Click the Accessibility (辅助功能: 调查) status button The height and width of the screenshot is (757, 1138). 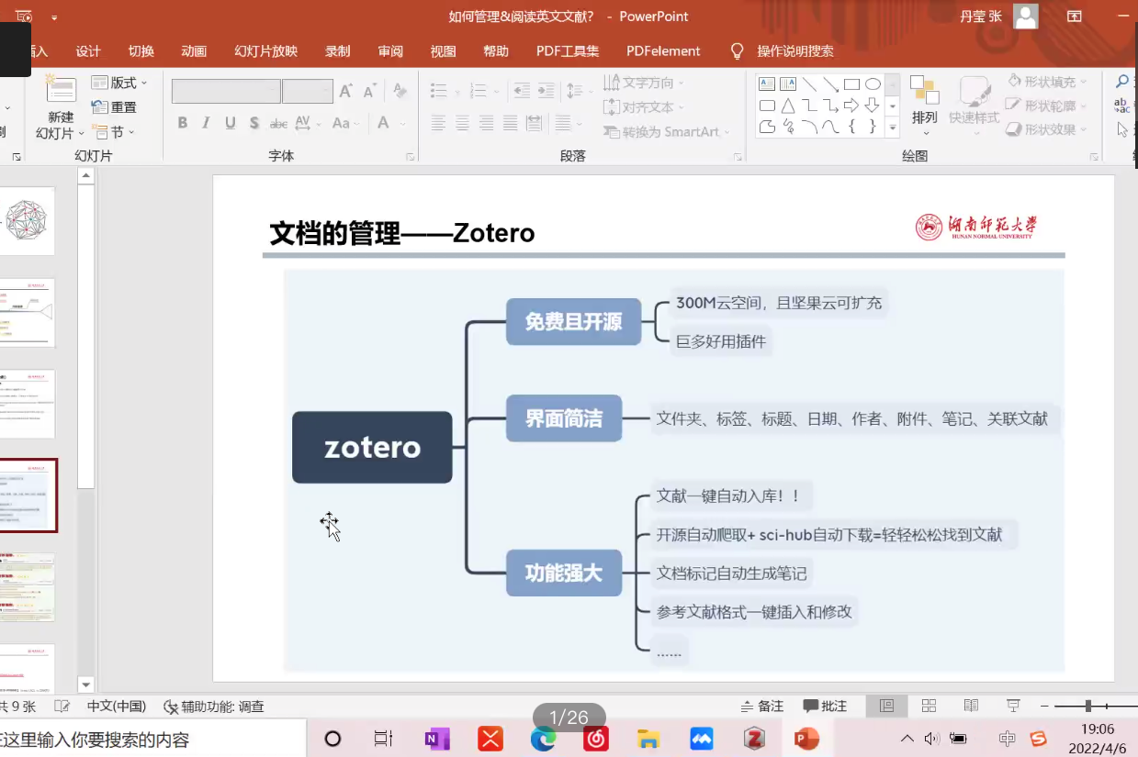point(214,706)
